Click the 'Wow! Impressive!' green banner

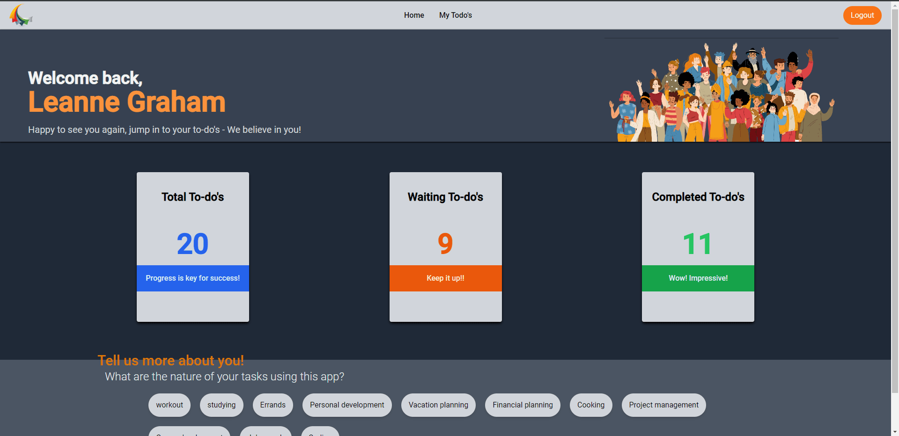point(698,278)
